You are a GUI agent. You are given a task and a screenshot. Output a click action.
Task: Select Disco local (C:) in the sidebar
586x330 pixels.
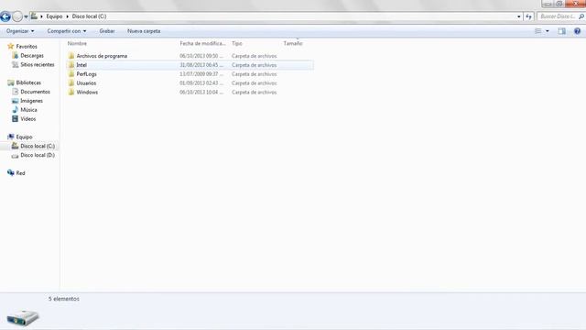point(38,146)
